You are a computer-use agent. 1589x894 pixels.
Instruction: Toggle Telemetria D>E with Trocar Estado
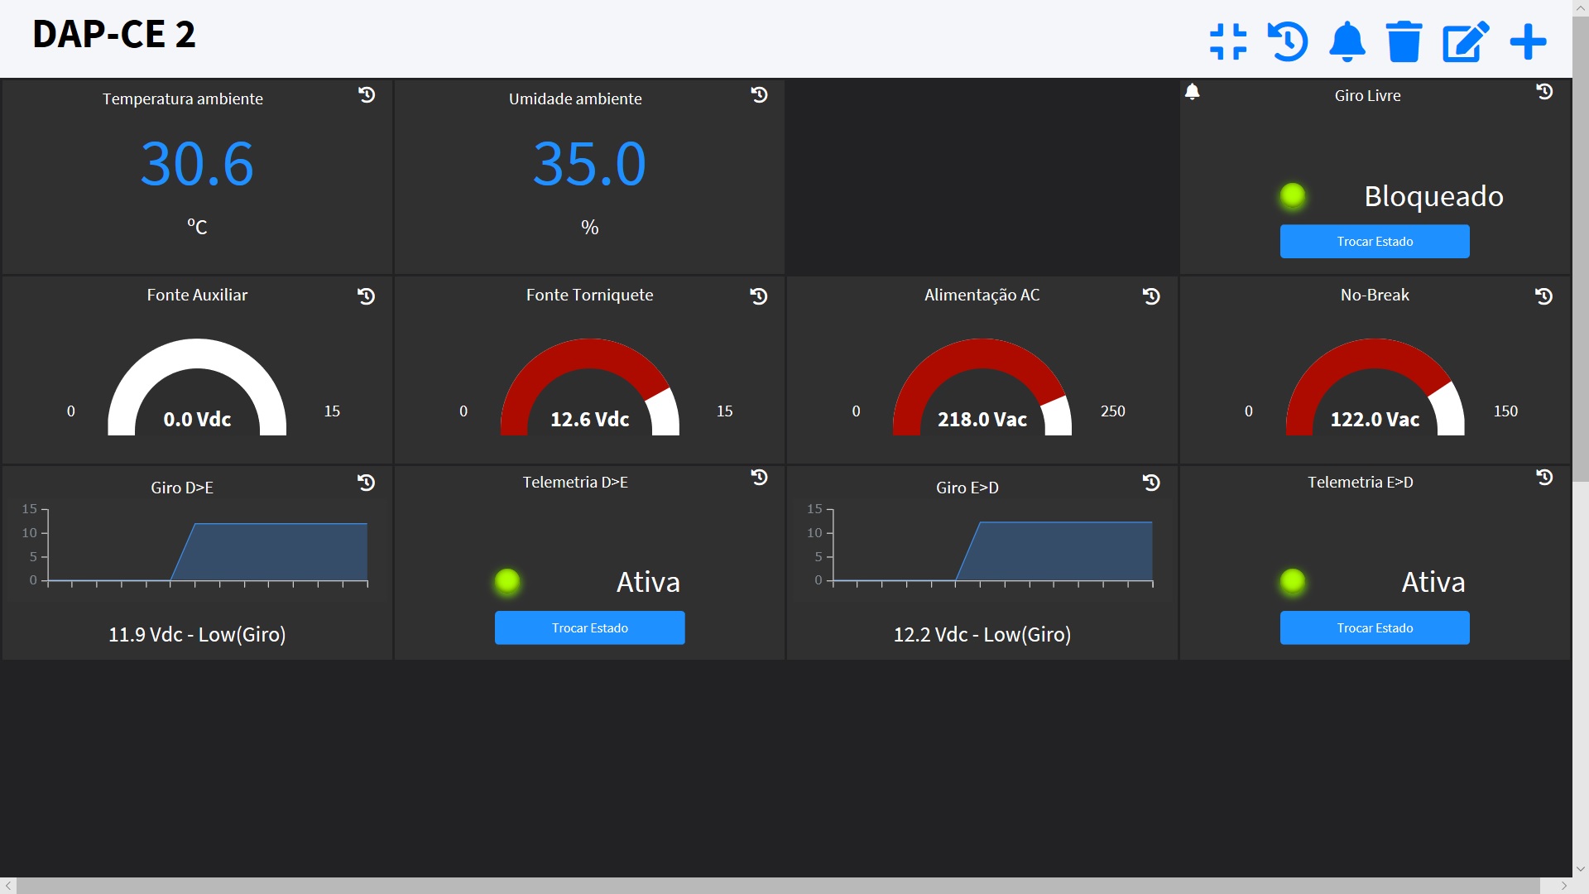pos(589,627)
